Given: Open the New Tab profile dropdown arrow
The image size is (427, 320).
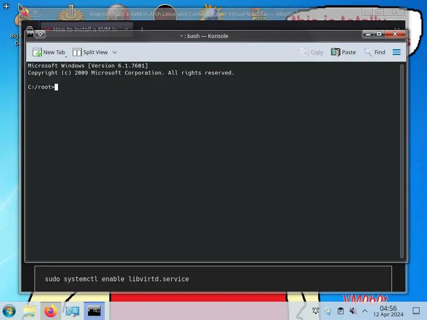Looking at the screenshot, I should (x=66, y=57).
